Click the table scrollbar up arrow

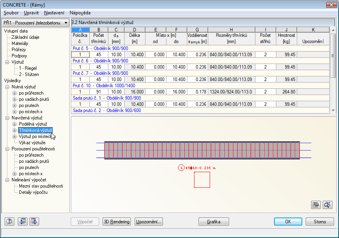pyautogui.click(x=333, y=30)
